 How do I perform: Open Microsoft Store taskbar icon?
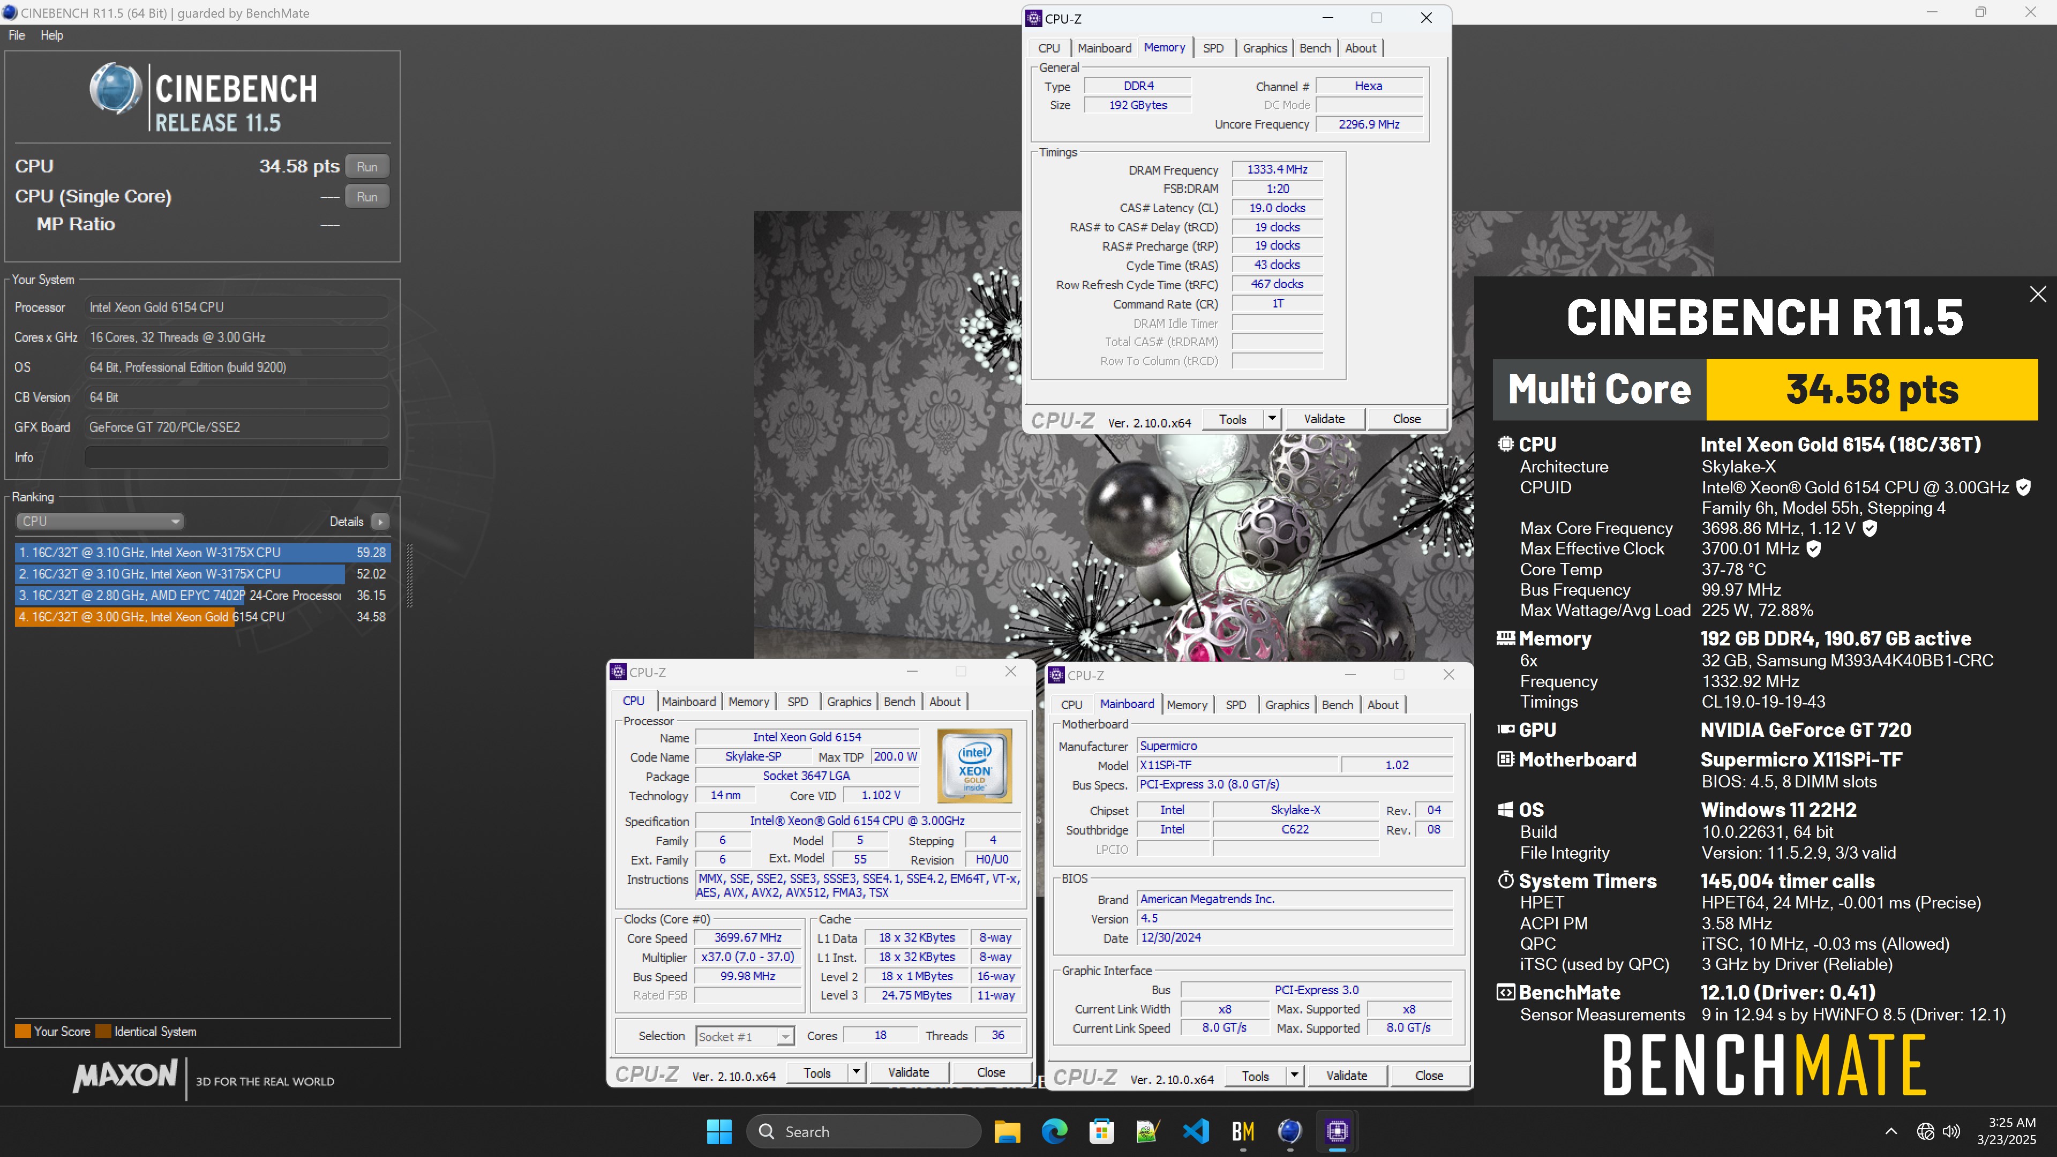click(1101, 1131)
